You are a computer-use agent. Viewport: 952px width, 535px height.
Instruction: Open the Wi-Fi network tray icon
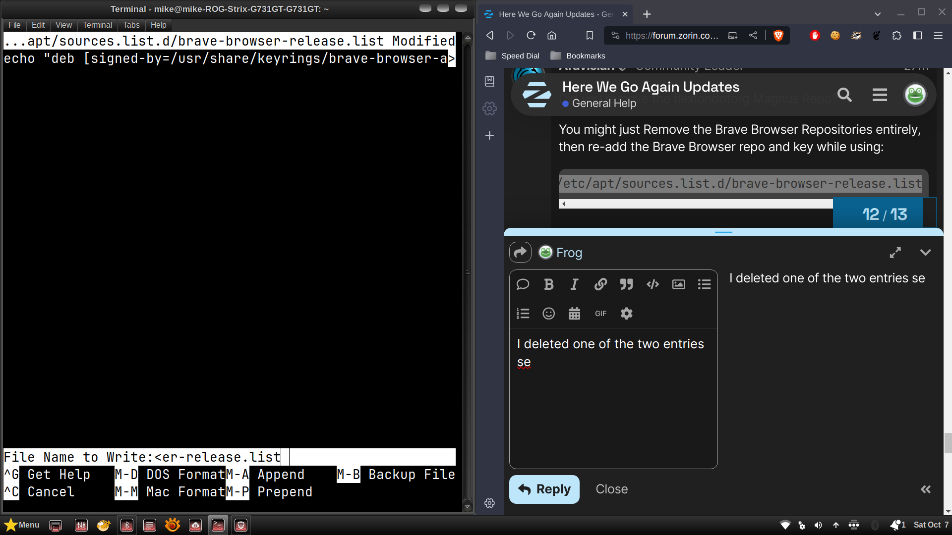coord(785,525)
